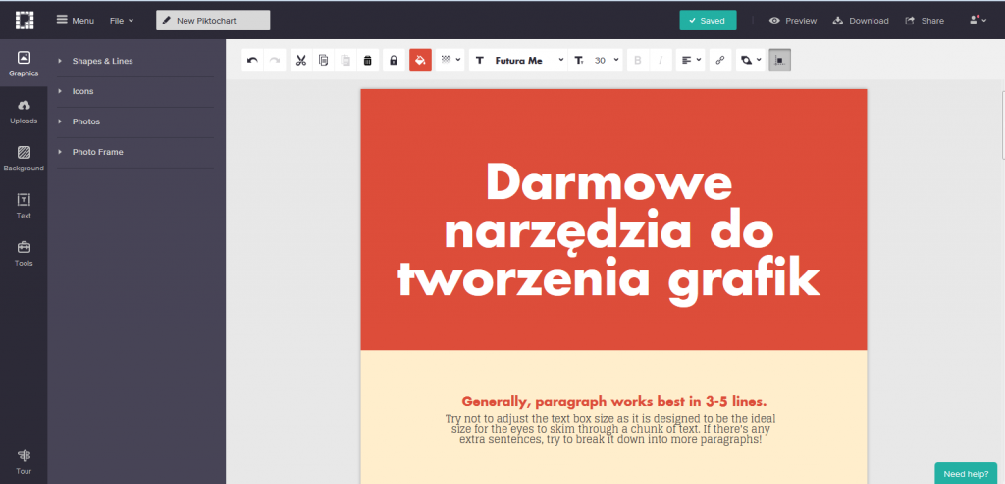This screenshot has height=484, width=1005.
Task: Toggle italic text formatting
Action: [661, 61]
